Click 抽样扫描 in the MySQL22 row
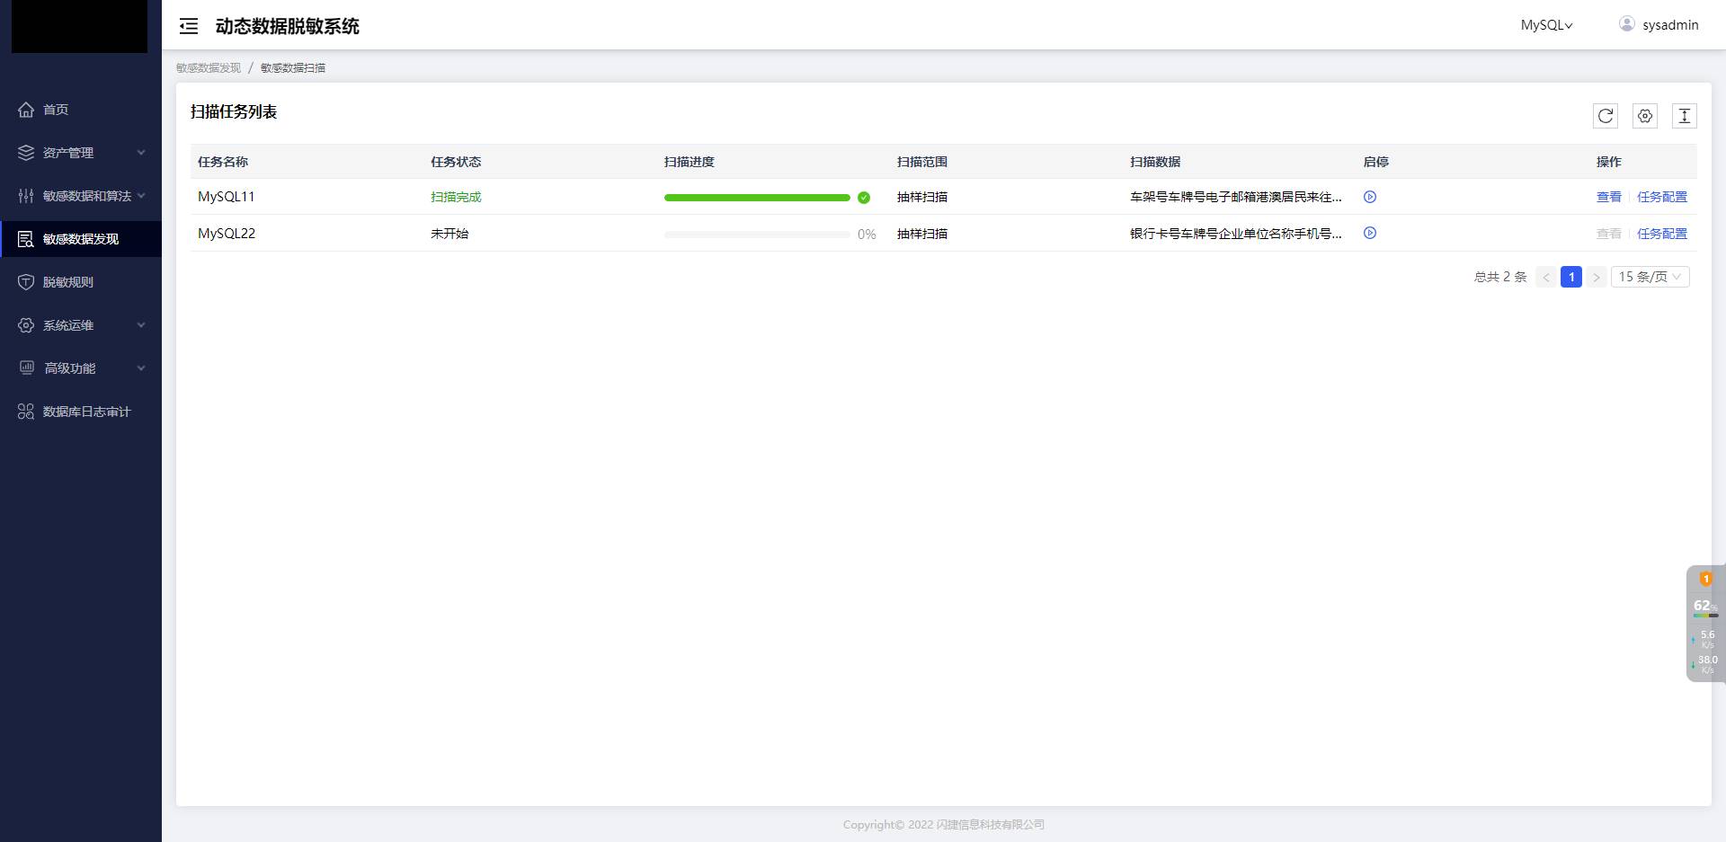 [922, 234]
